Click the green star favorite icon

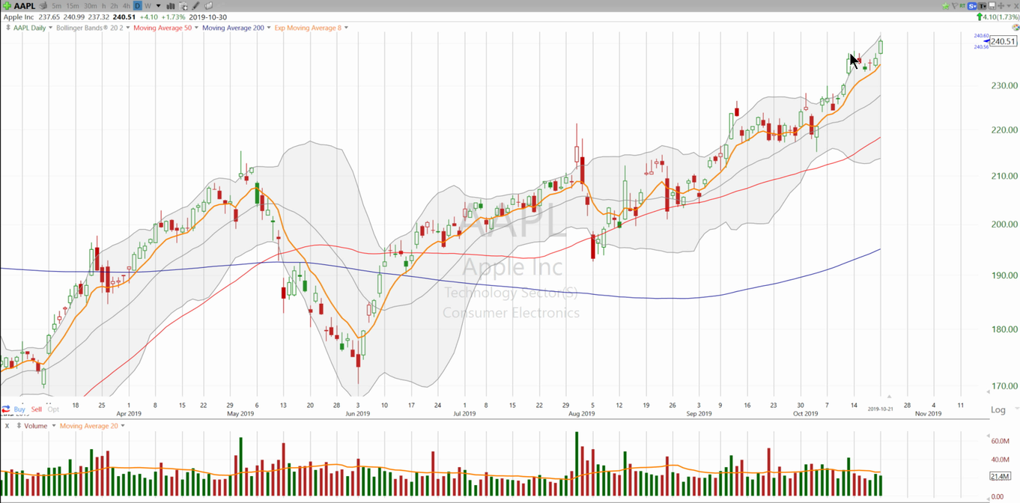tap(946, 6)
